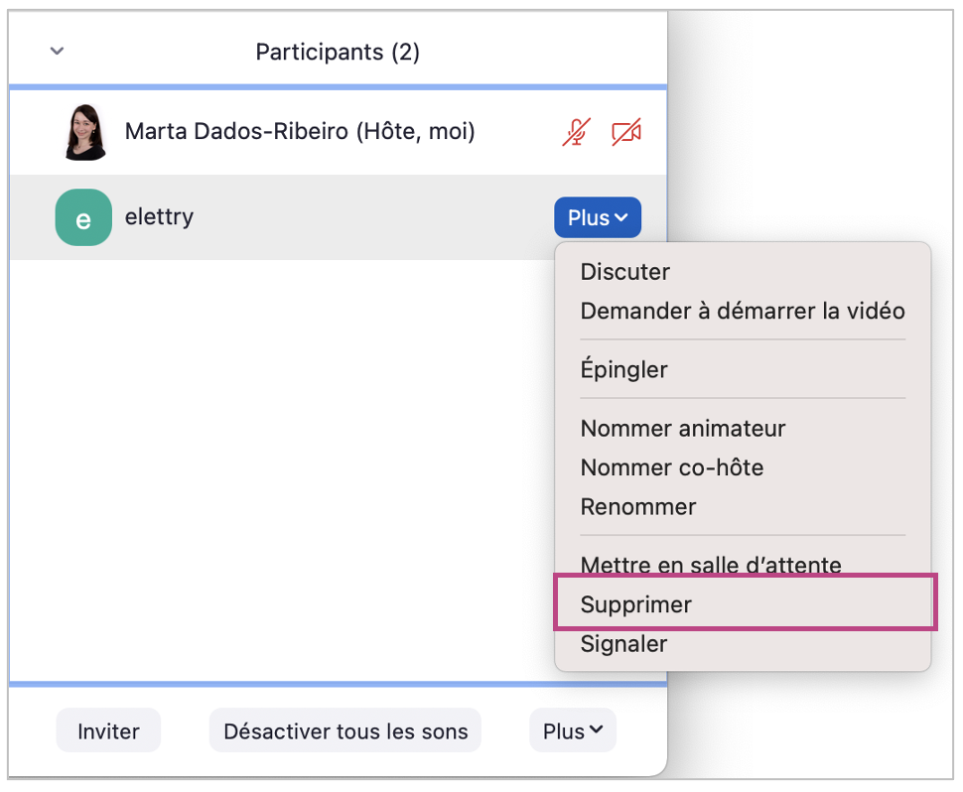
Task: Click Renommer in the context menu
Action: (638, 506)
